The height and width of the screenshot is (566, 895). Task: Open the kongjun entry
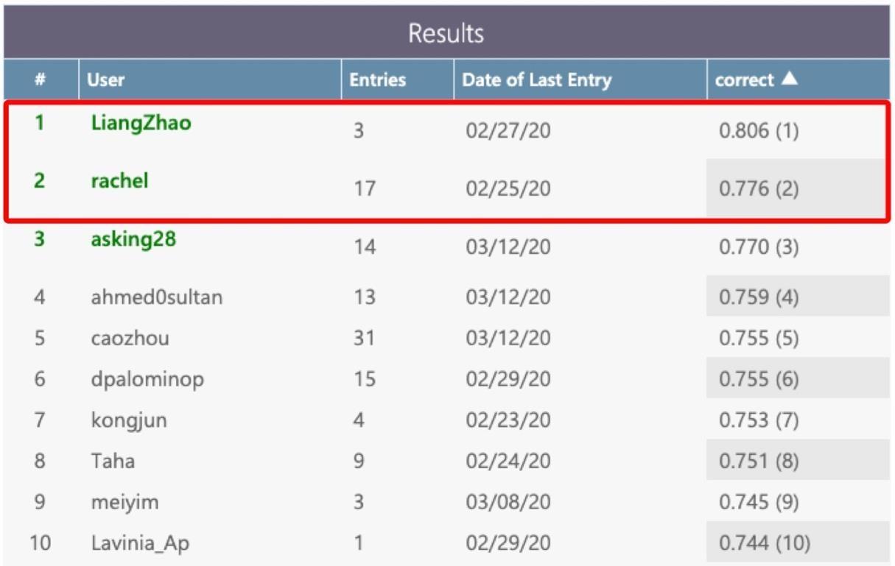(x=129, y=421)
